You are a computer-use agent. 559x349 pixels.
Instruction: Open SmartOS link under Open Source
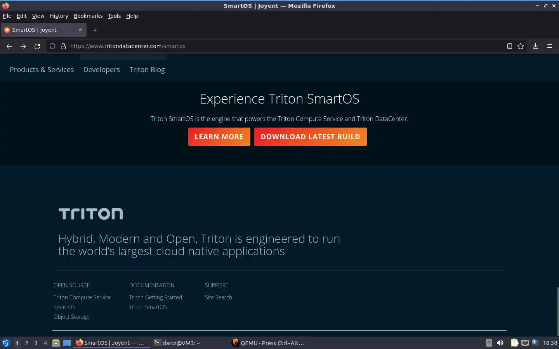64,307
